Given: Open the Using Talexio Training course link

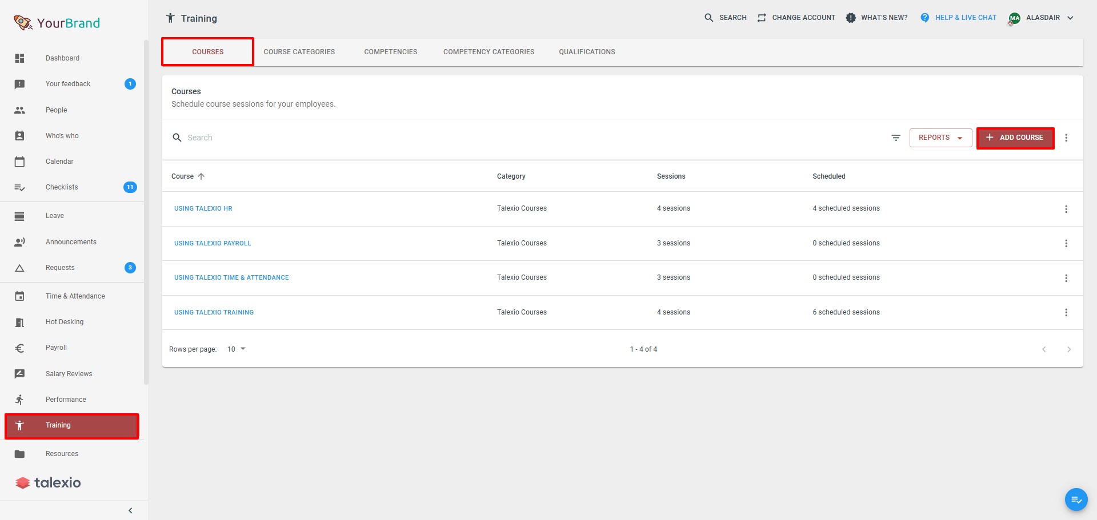Looking at the screenshot, I should pyautogui.click(x=214, y=312).
